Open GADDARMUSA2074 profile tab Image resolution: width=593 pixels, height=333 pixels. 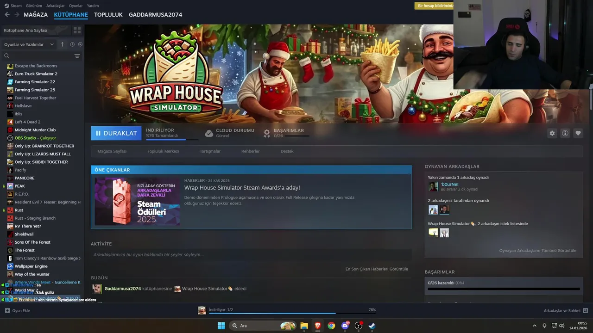pyautogui.click(x=155, y=15)
